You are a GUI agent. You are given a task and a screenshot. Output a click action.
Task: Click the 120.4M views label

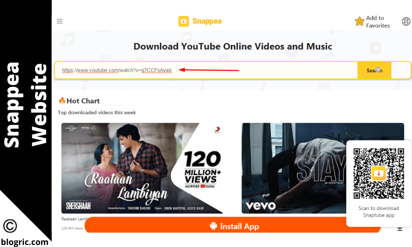click(72, 228)
